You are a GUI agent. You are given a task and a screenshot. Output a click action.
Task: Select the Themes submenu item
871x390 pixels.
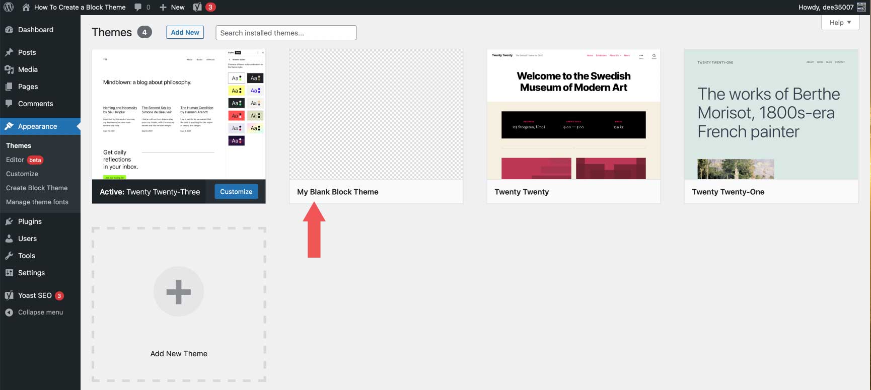click(19, 145)
